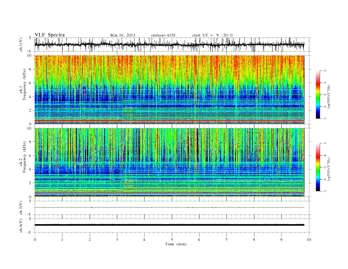348x269 pixels.
Task: Click the "-3" label on ch.1 colorbar
Action: 324,71
